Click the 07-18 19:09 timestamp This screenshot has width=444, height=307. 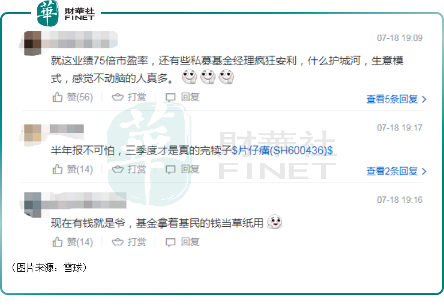pos(400,38)
